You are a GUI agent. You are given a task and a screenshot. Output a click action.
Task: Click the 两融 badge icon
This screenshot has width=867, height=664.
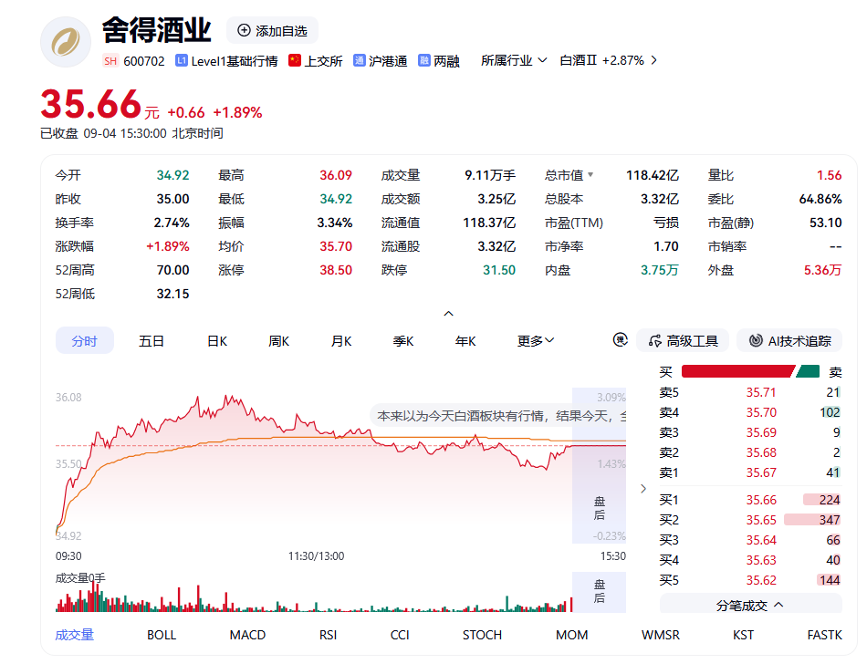[x=423, y=60]
